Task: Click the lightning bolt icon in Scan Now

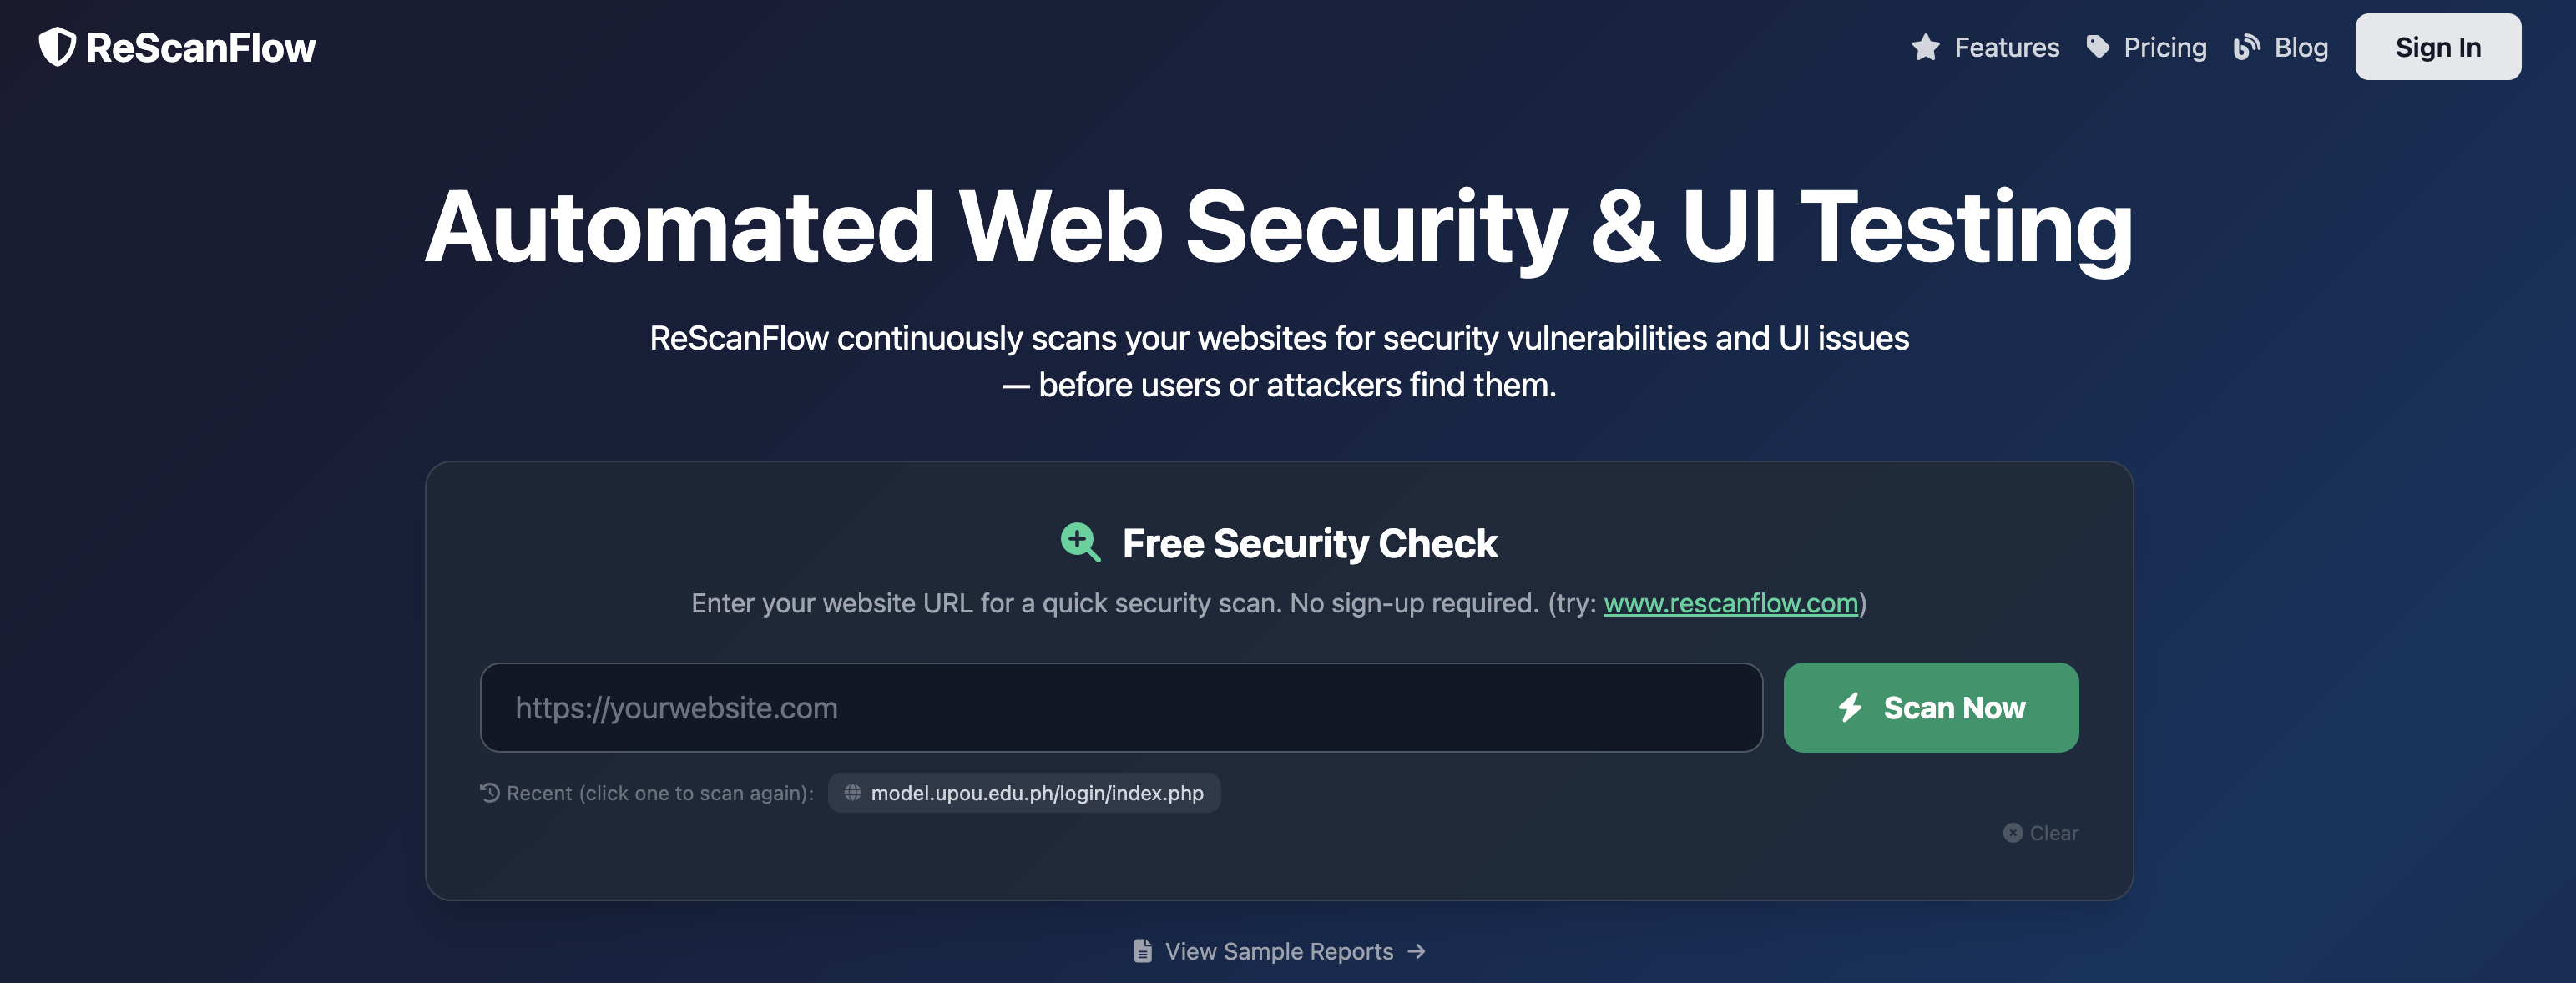Action: (1850, 708)
